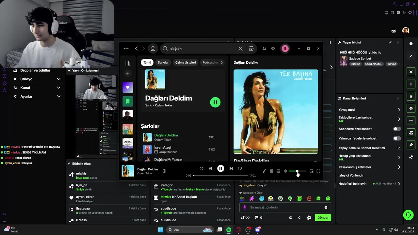This screenshot has width=418, height=235.
Task: Select the Şarkılar filter chip
Action: [163, 62]
